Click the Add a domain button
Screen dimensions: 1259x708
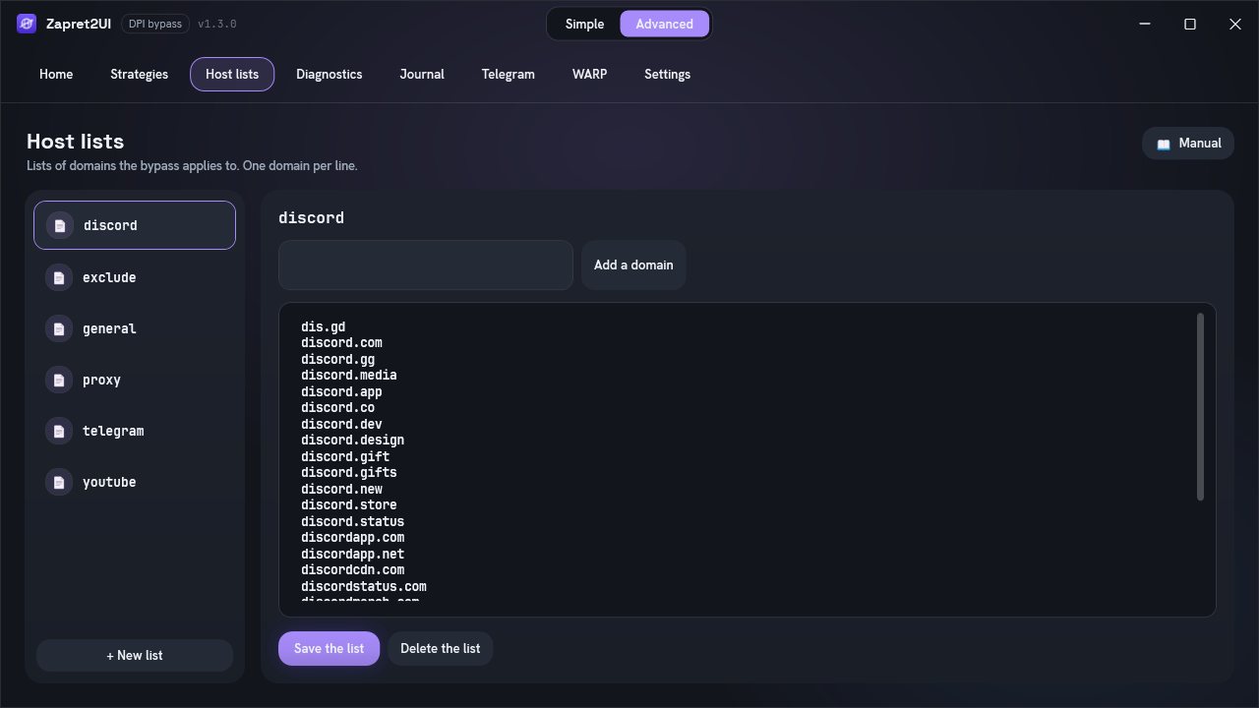pyautogui.click(x=633, y=265)
